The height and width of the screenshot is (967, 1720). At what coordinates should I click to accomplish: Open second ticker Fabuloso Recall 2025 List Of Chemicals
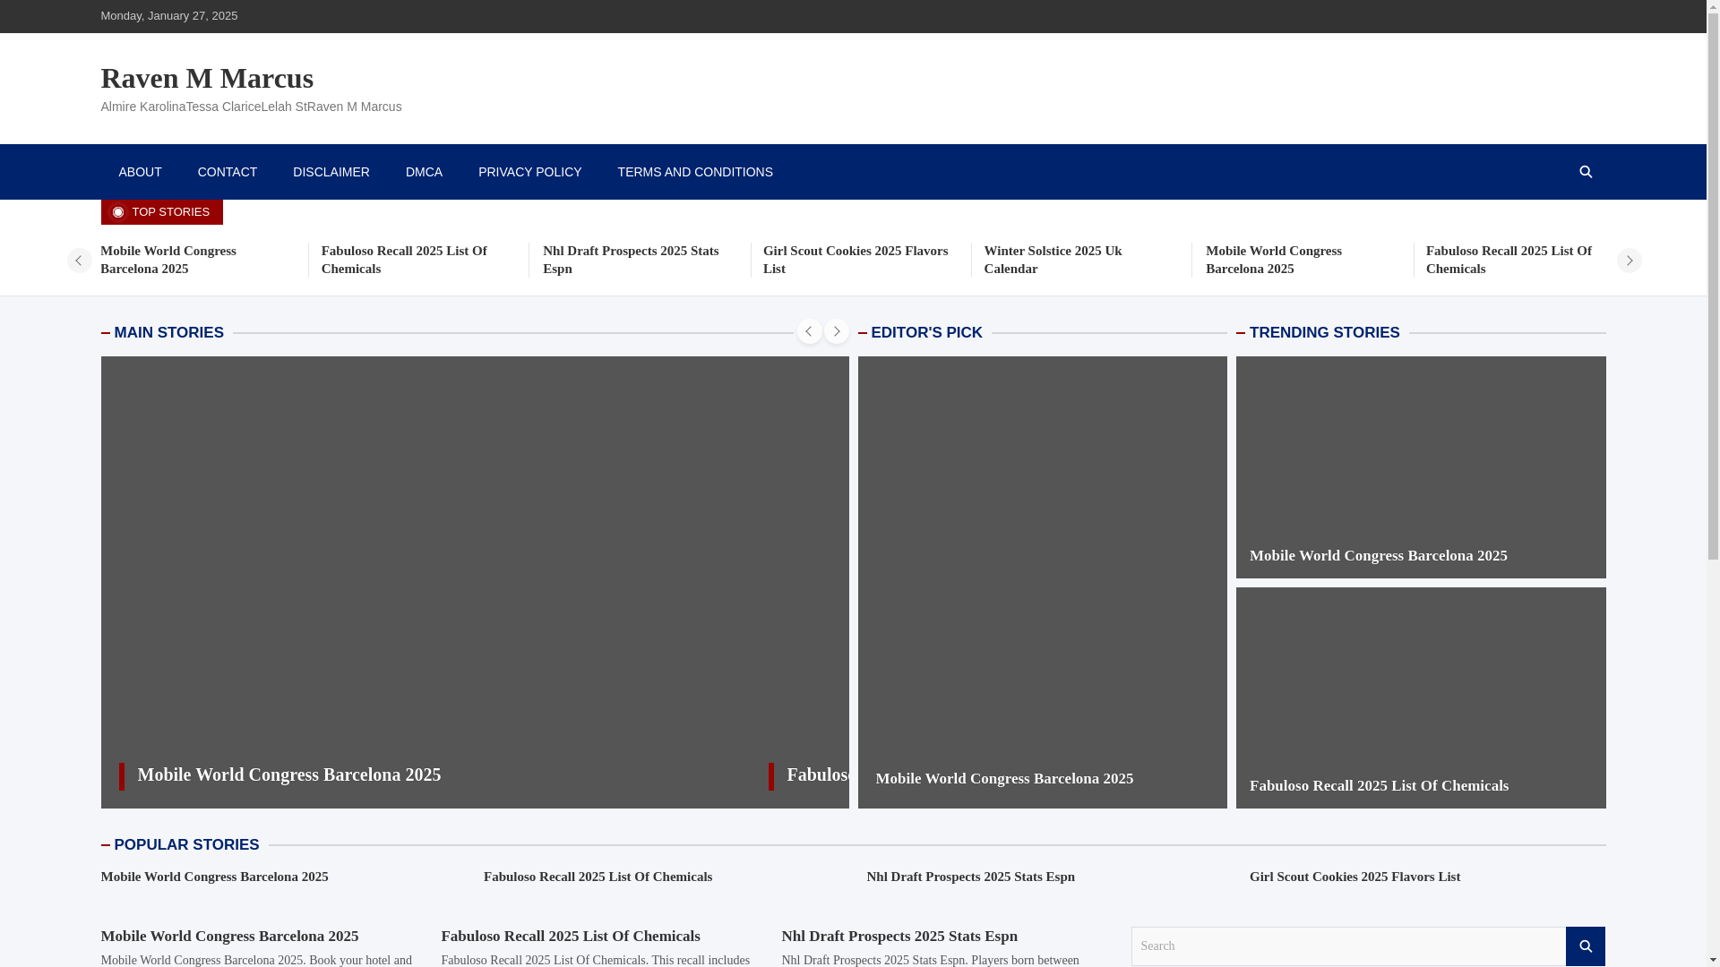tap(1509, 260)
